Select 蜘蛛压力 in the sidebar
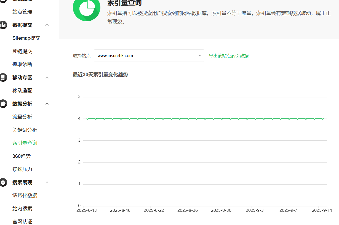 pyautogui.click(x=22, y=169)
